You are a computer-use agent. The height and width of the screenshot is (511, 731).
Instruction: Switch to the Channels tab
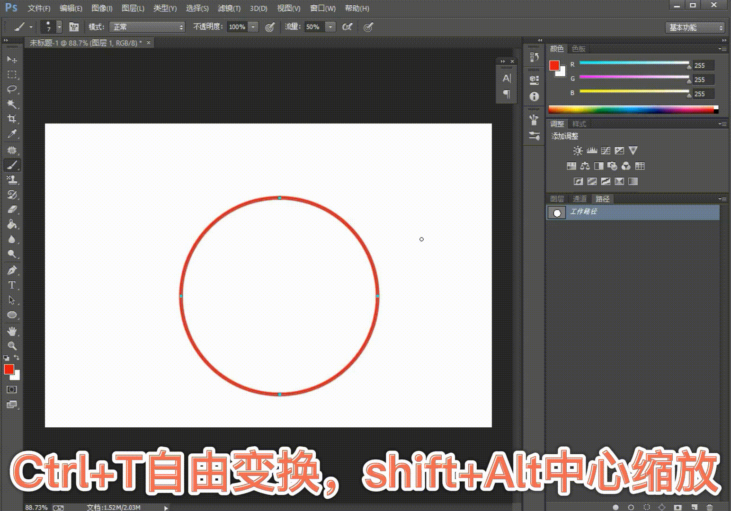[579, 199]
